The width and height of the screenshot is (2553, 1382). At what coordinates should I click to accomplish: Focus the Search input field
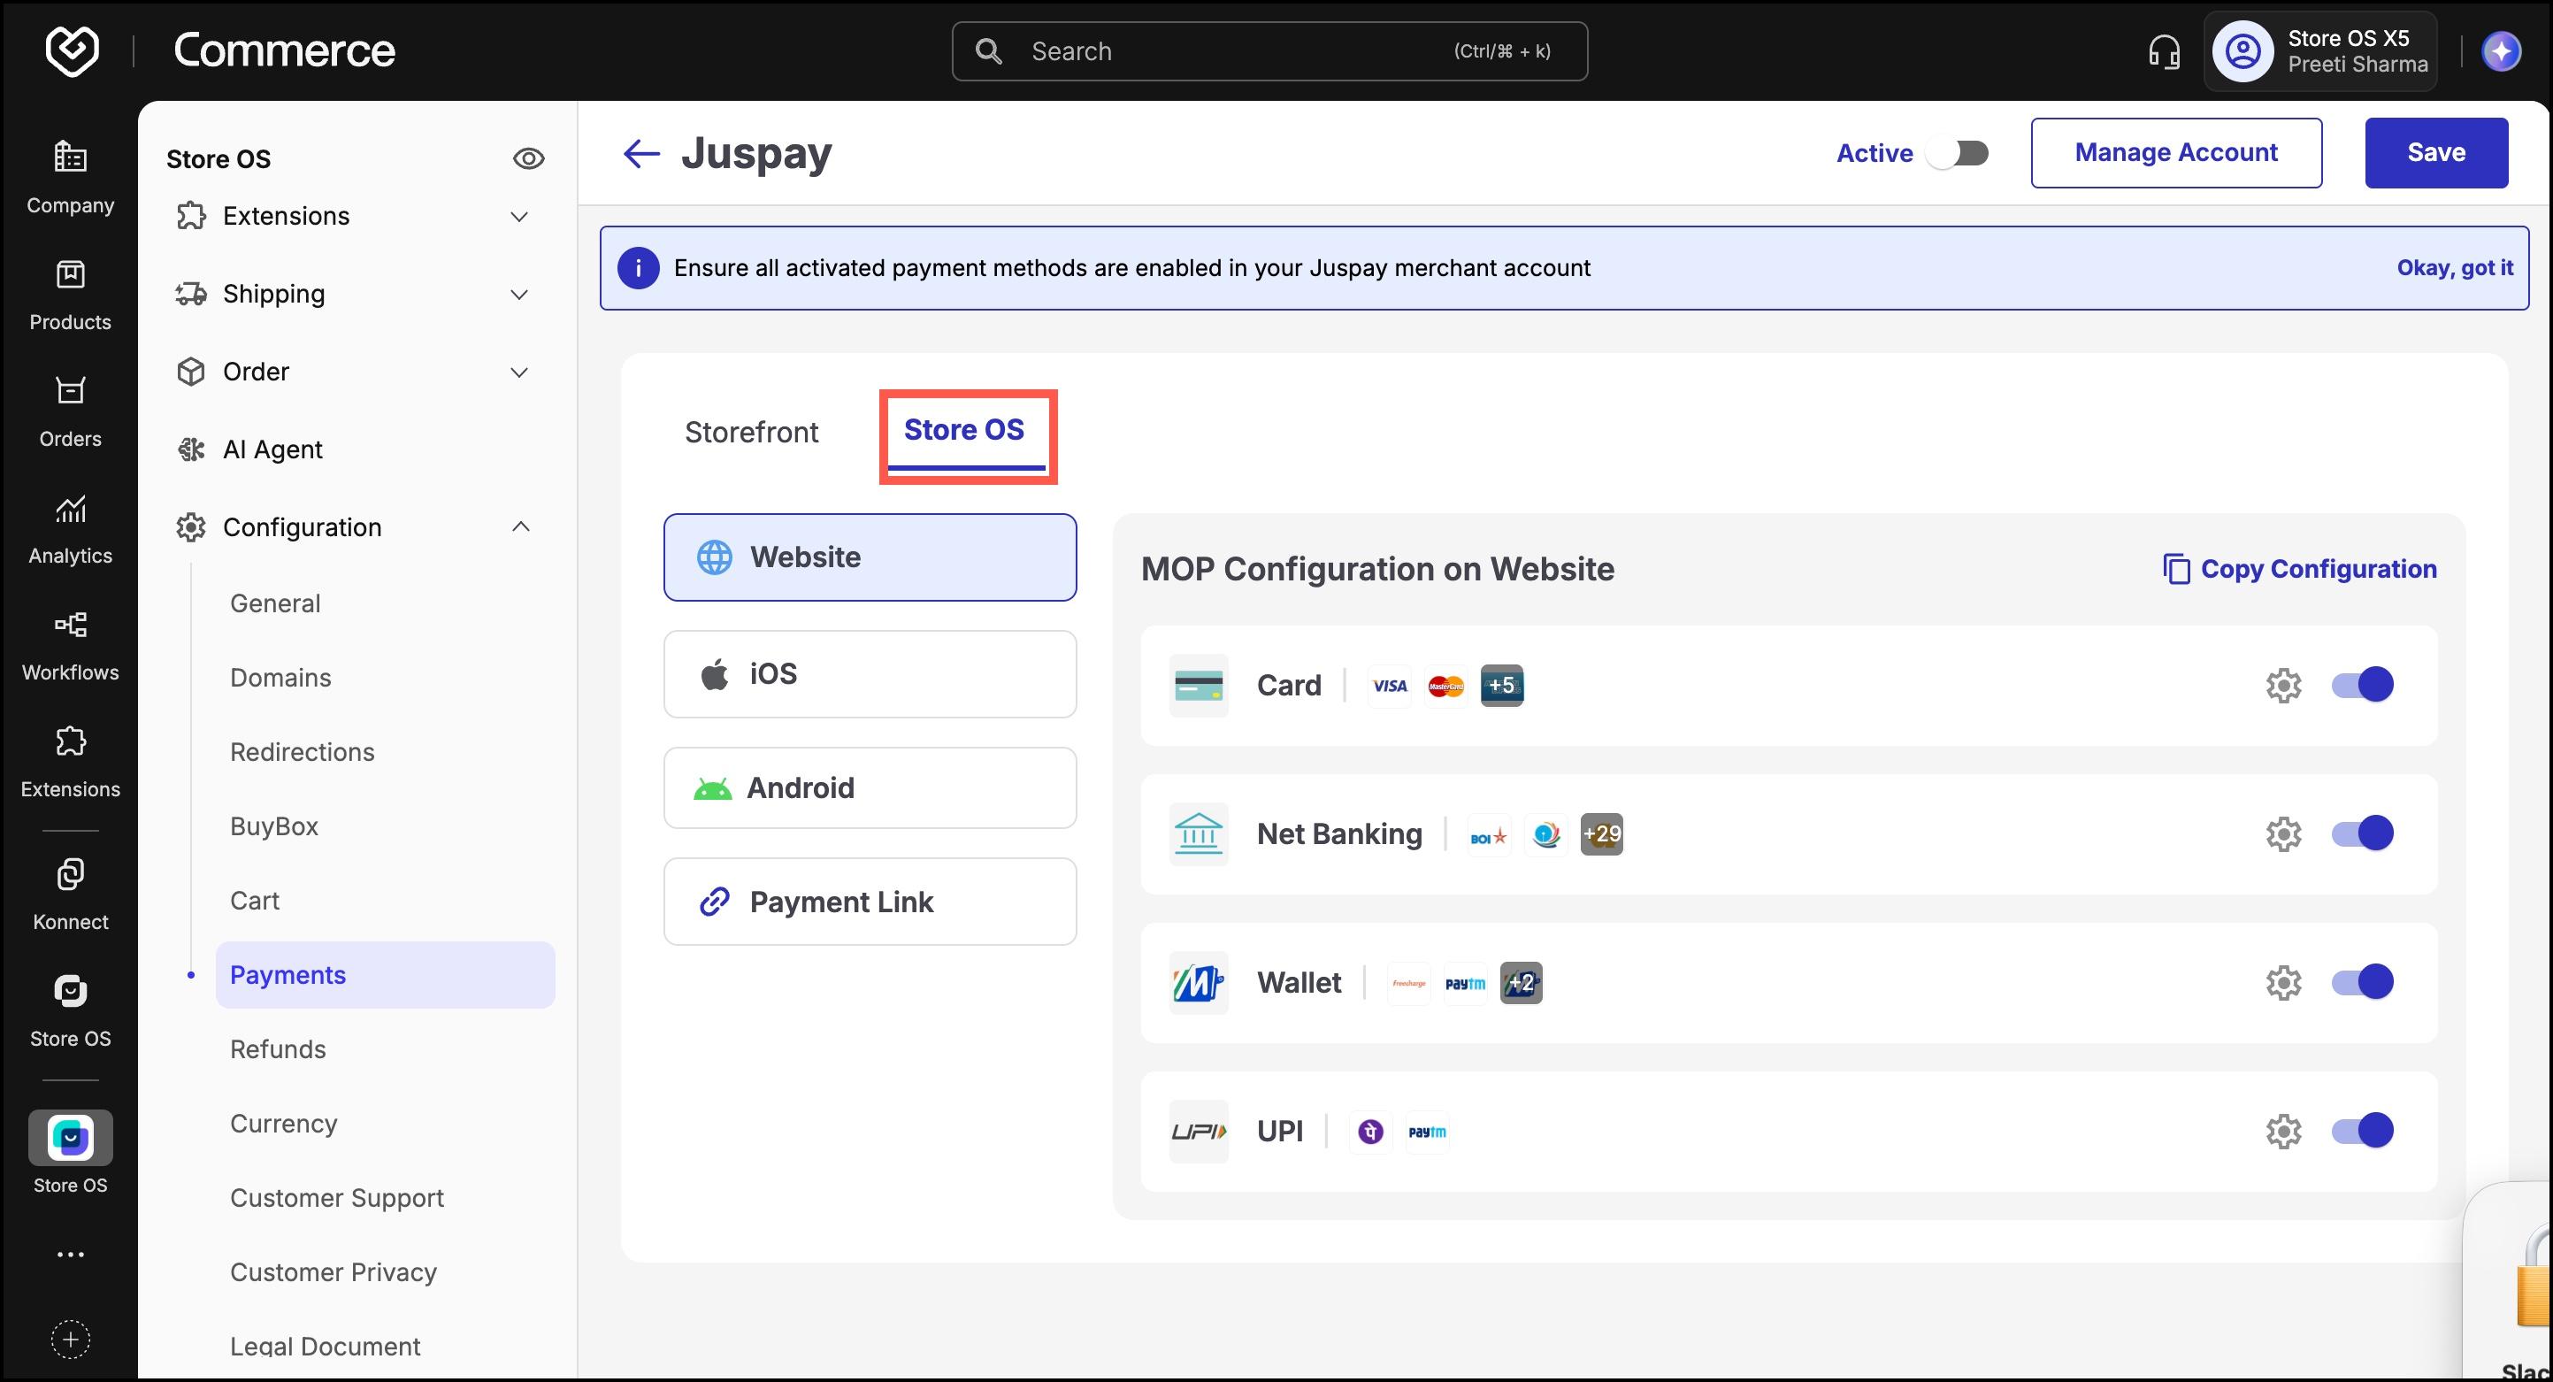pyautogui.click(x=1269, y=51)
